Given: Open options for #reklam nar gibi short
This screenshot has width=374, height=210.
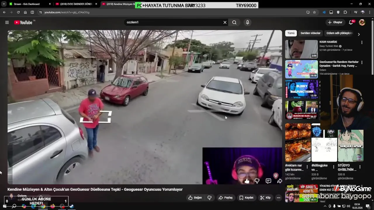Looking at the screenshot, I should point(307,167).
